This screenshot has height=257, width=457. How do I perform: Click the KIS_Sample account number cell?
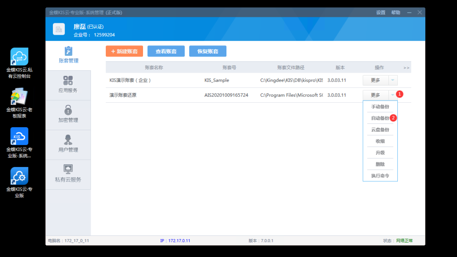point(217,80)
